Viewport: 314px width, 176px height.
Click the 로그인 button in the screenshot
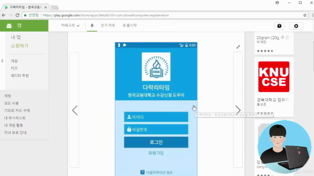[x=156, y=142]
